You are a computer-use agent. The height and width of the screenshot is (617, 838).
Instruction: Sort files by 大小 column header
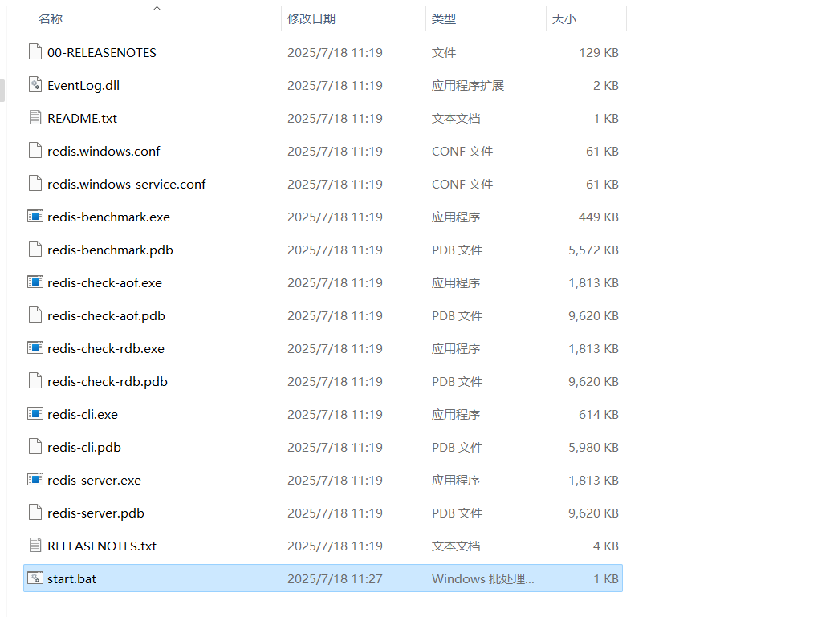pos(563,18)
